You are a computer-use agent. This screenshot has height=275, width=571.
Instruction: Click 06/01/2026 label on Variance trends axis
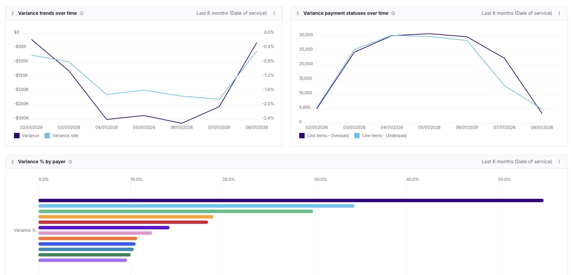coord(182,127)
